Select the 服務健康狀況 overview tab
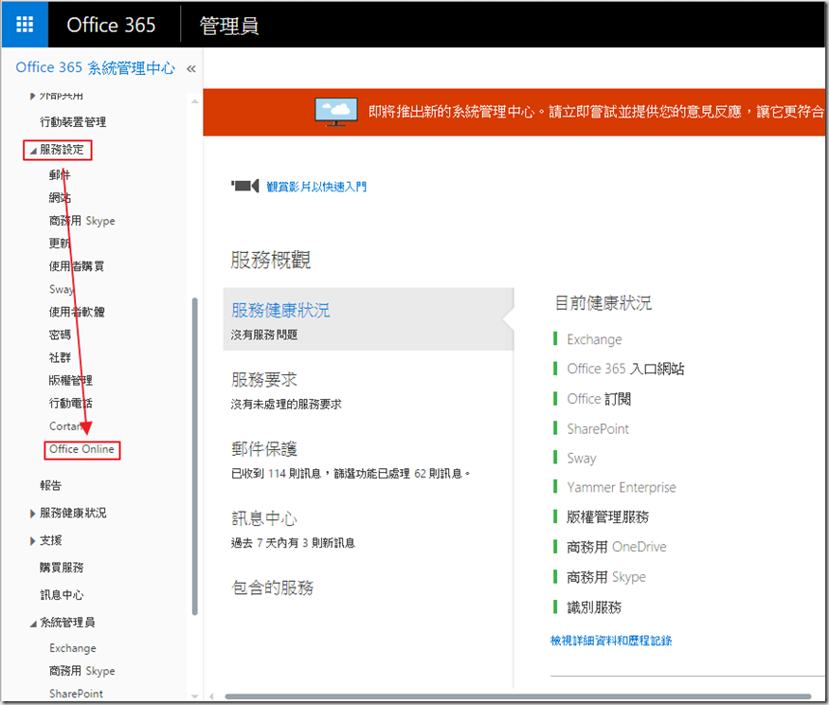829x705 pixels. [x=280, y=311]
